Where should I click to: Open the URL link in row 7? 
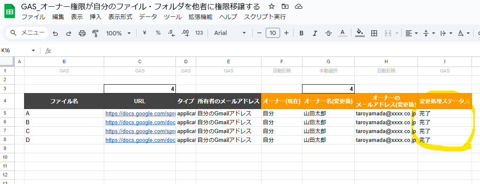point(140,131)
